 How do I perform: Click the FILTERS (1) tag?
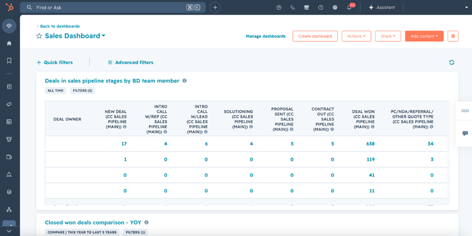[x=136, y=232]
